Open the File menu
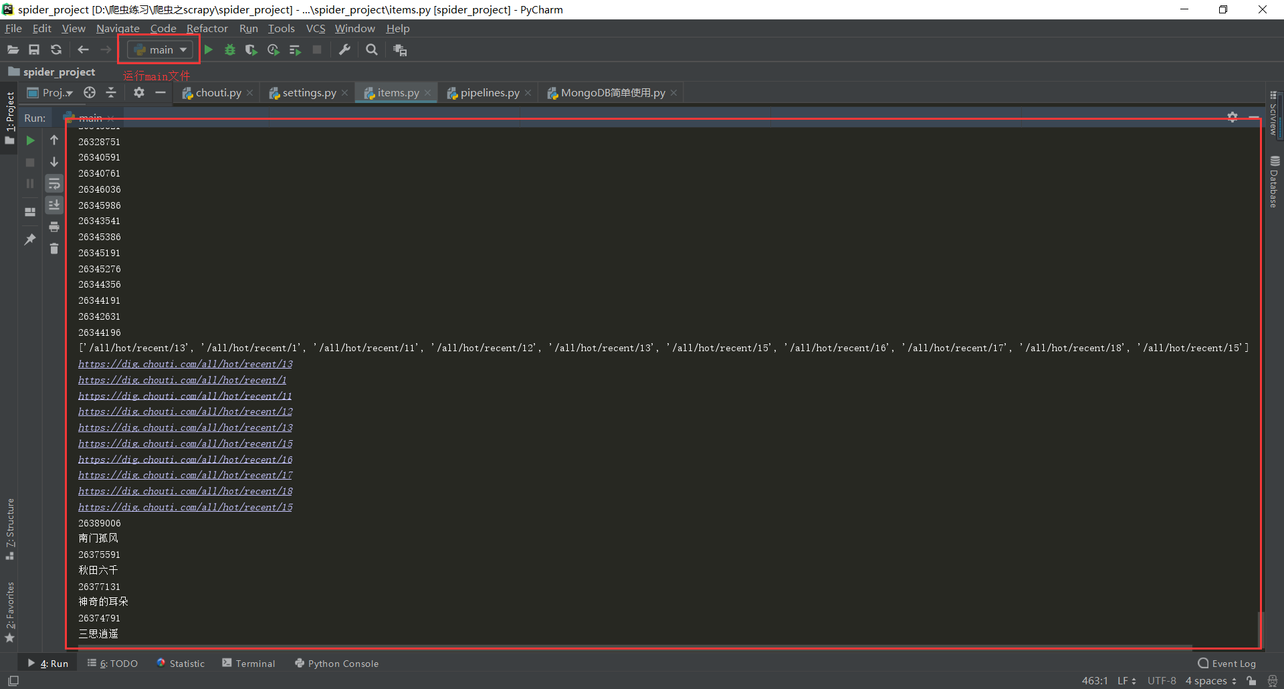The image size is (1284, 689). point(13,28)
